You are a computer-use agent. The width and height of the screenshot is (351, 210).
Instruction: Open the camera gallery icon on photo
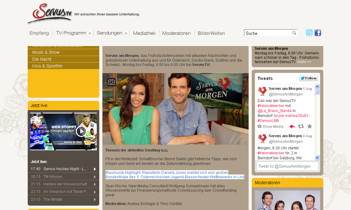click(111, 82)
